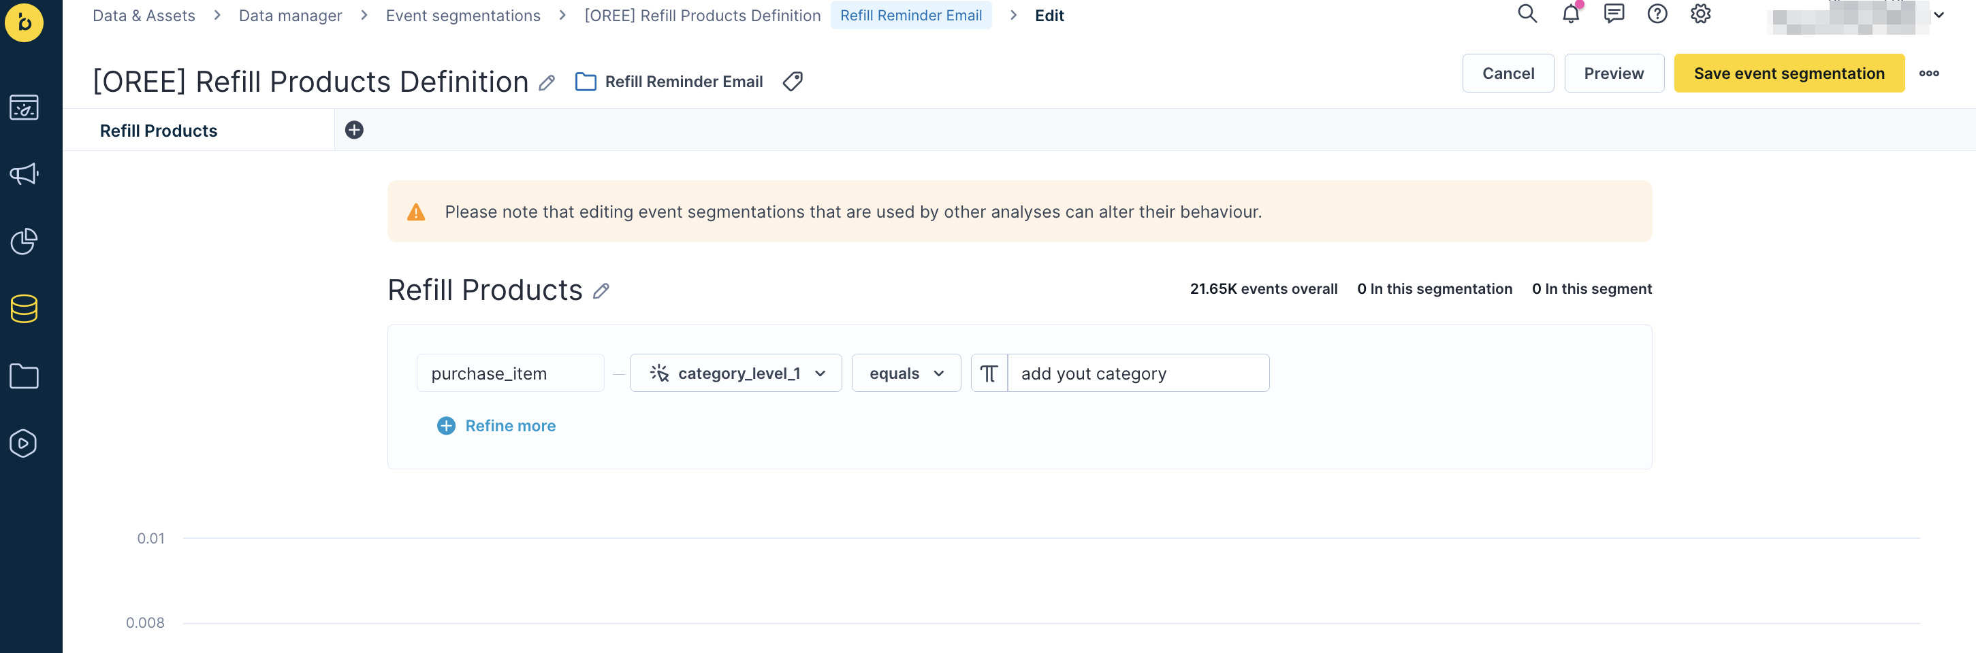Open the chat messages icon
Image resolution: width=1976 pixels, height=653 pixels.
pyautogui.click(x=1614, y=14)
